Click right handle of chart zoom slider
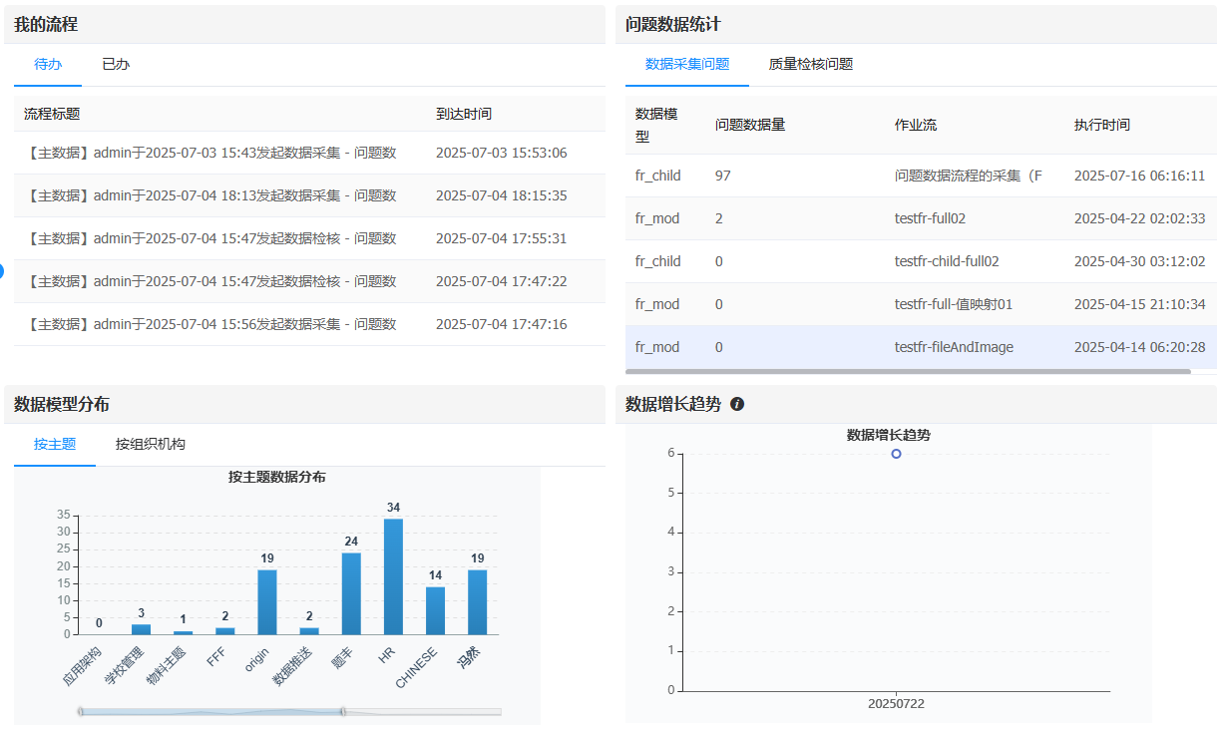 pyautogui.click(x=342, y=711)
